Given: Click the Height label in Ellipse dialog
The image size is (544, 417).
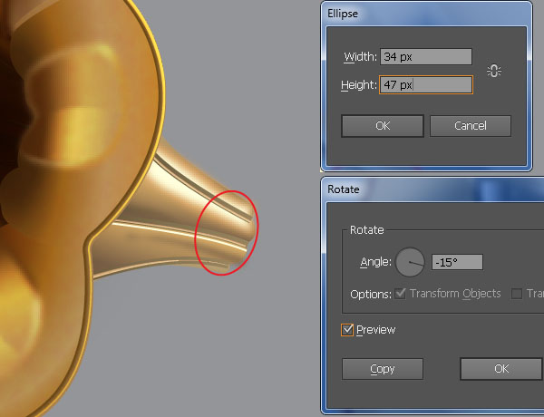Looking at the screenshot, I should (x=359, y=85).
